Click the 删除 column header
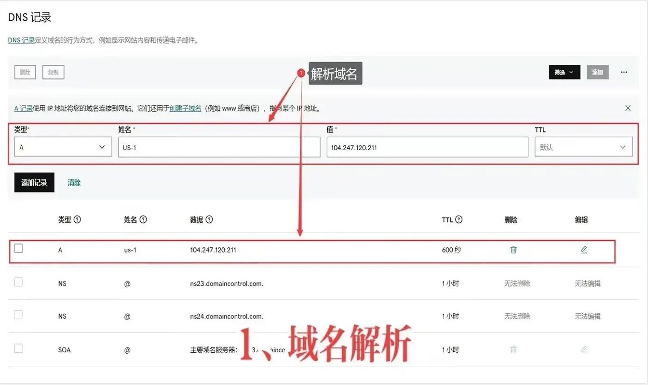This screenshot has width=648, height=385. tap(511, 219)
